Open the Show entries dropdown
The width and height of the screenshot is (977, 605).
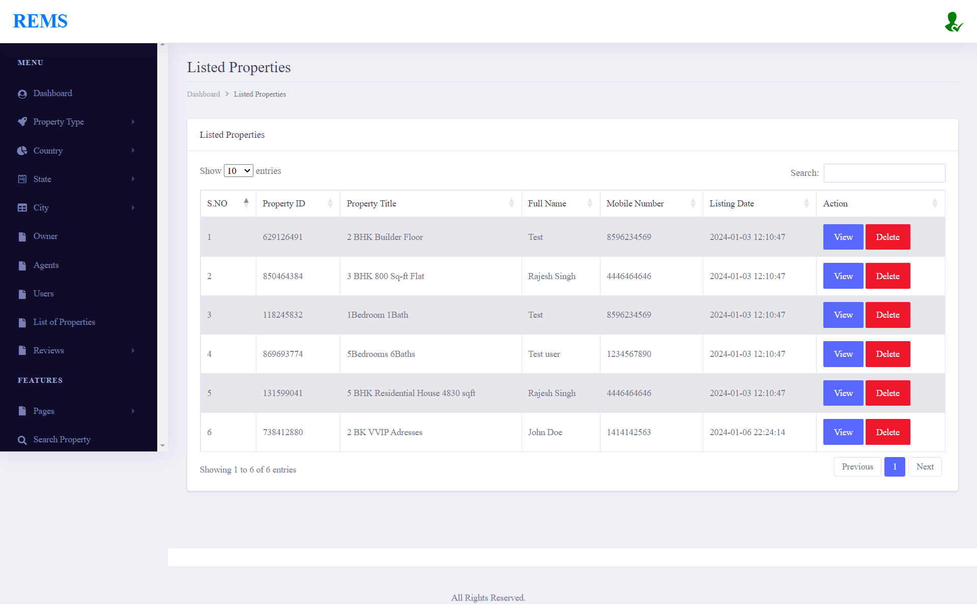click(238, 171)
